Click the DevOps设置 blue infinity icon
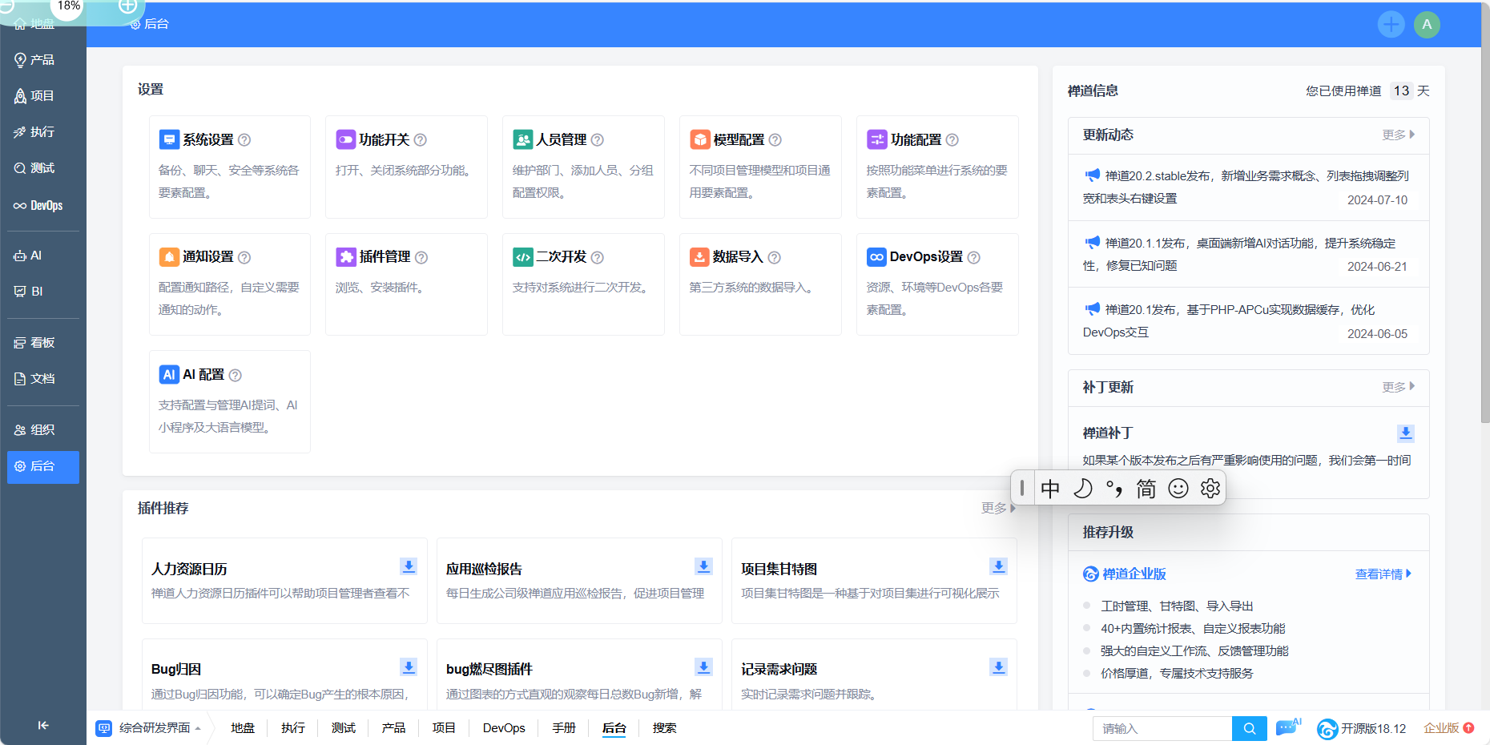This screenshot has height=745, width=1490. click(x=877, y=256)
